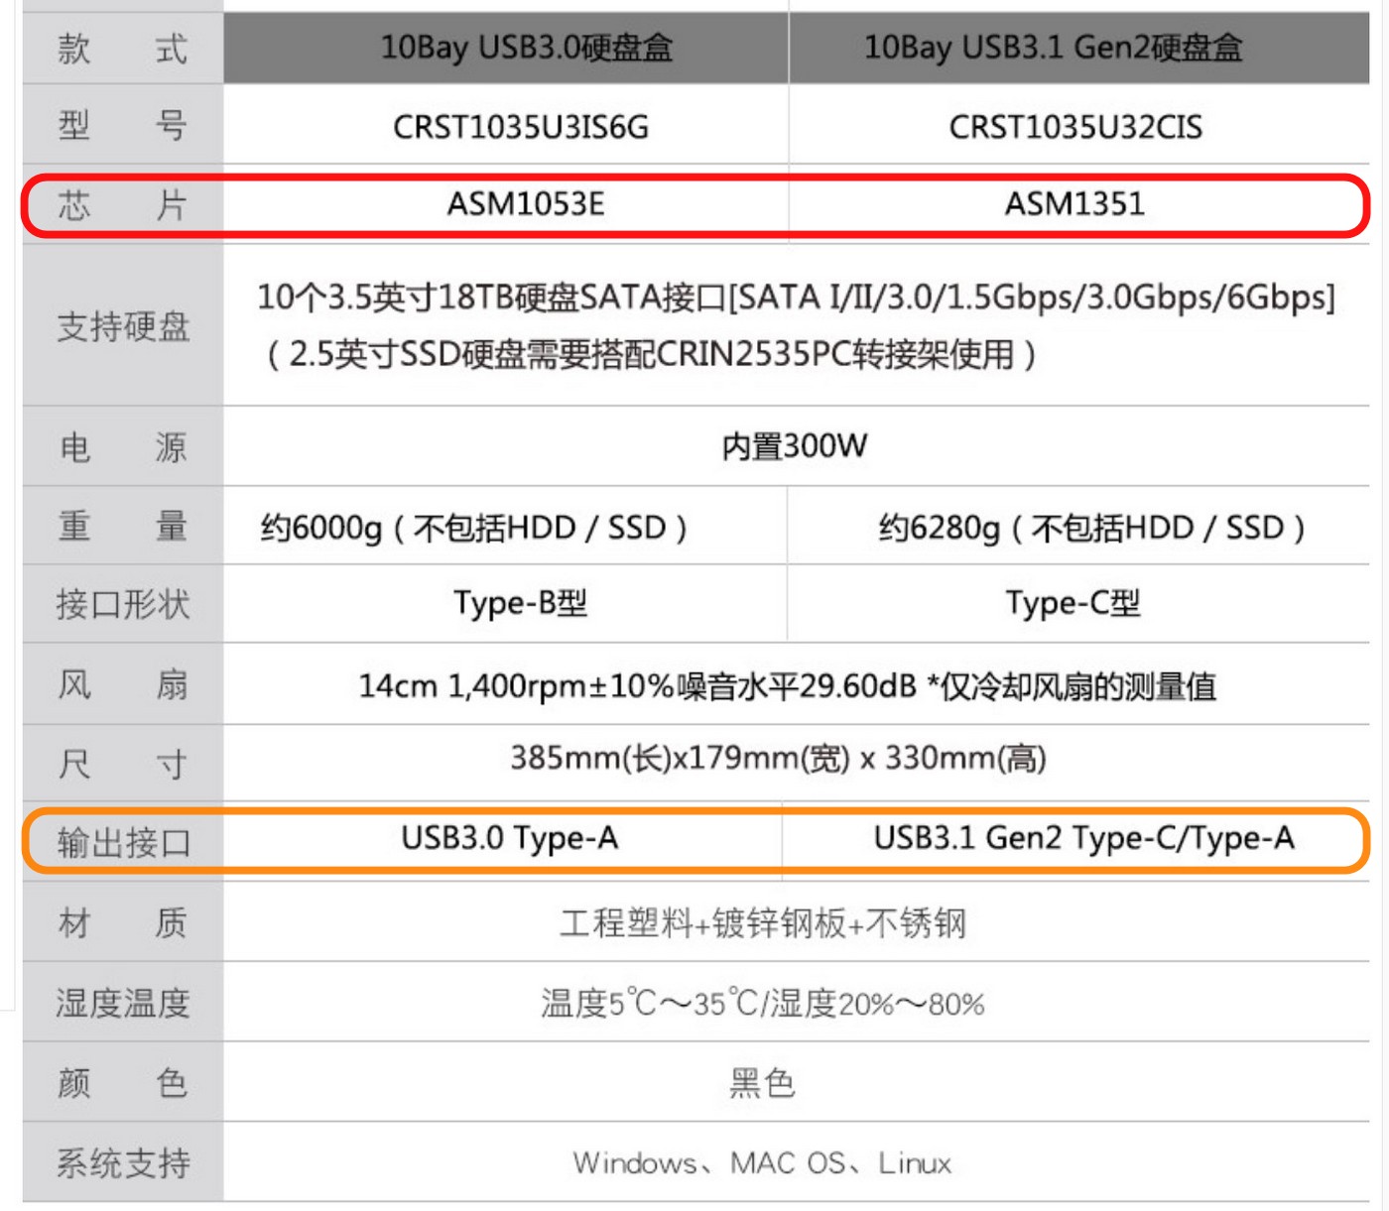1389x1211 pixels.
Task: Click the 颜色 row label
Action: click(123, 1083)
